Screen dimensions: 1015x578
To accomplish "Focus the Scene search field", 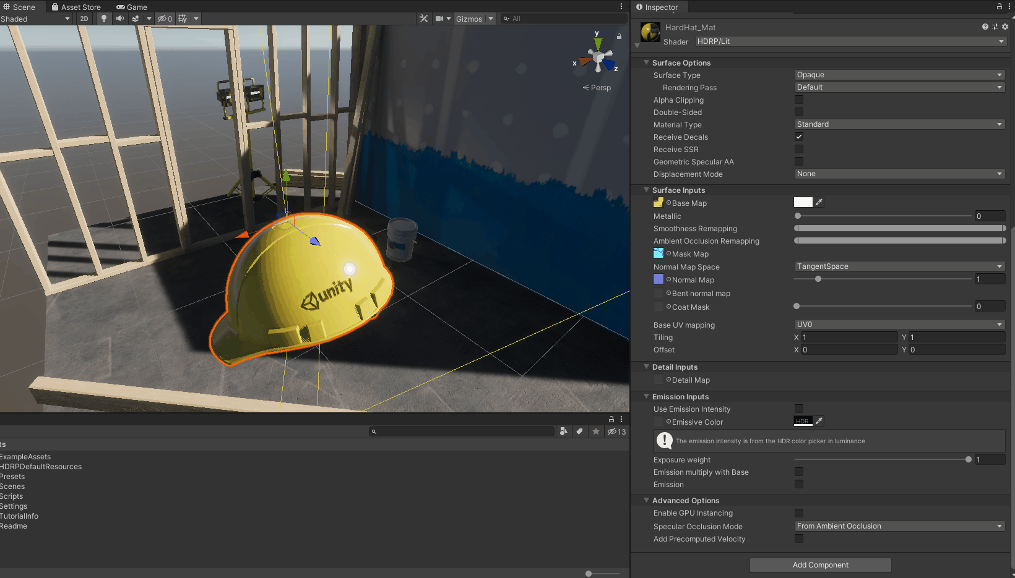I will (564, 19).
